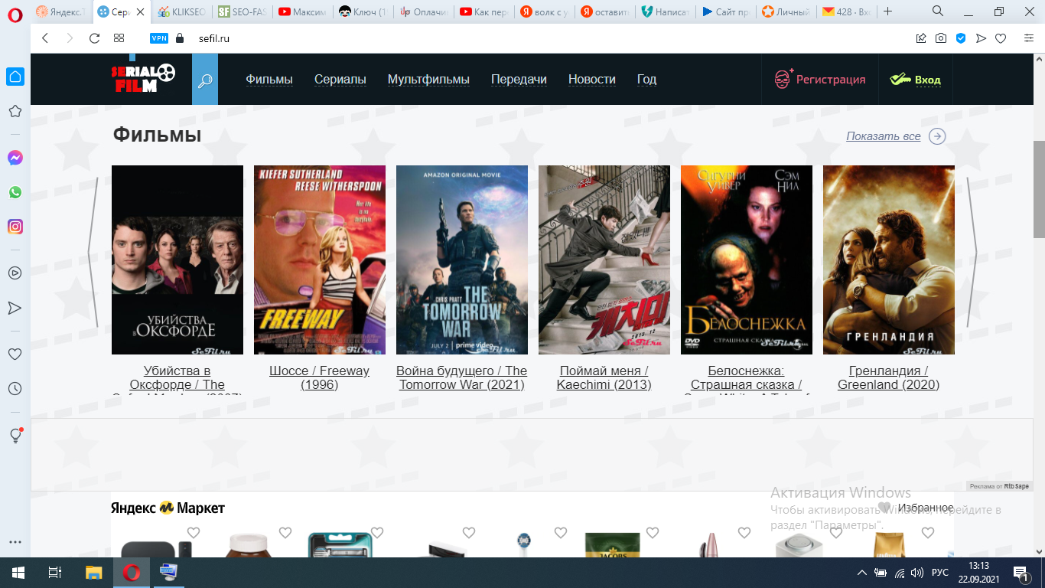The image size is (1045, 588).
Task: Expand the carousel with right arrow
Action: (972, 253)
